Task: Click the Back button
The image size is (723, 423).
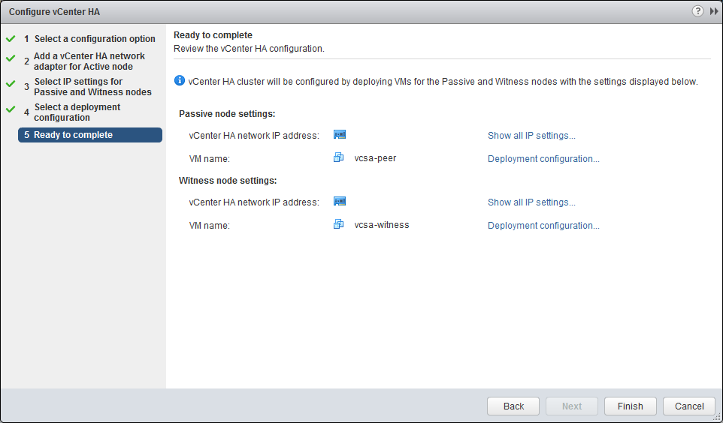Action: 513,406
